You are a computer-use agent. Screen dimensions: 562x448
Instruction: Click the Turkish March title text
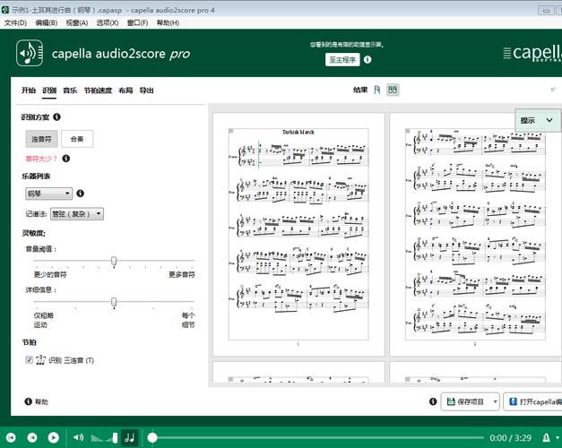tap(298, 132)
